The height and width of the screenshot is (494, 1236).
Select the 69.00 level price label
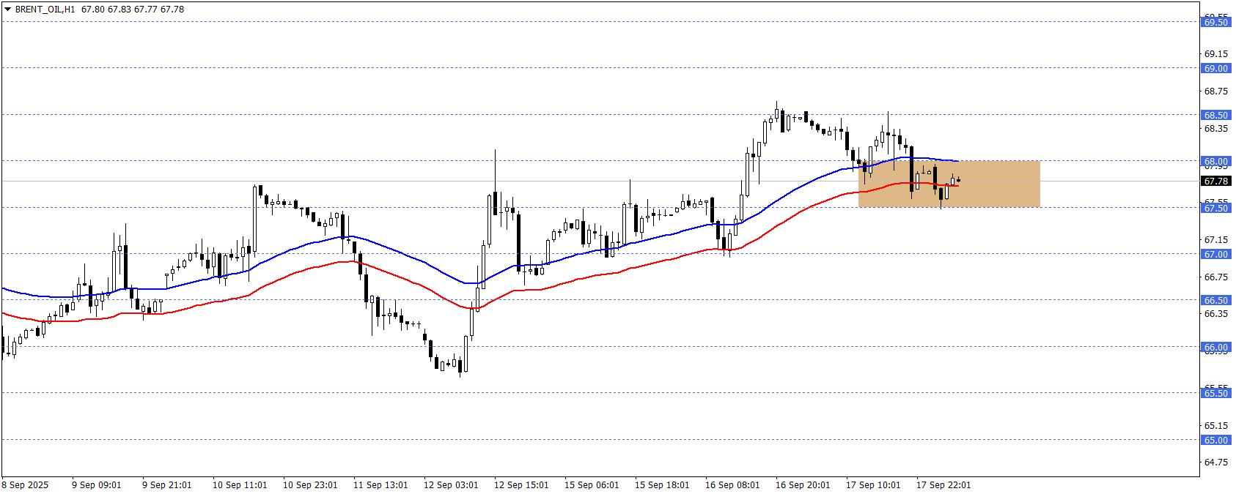pyautogui.click(x=1215, y=68)
